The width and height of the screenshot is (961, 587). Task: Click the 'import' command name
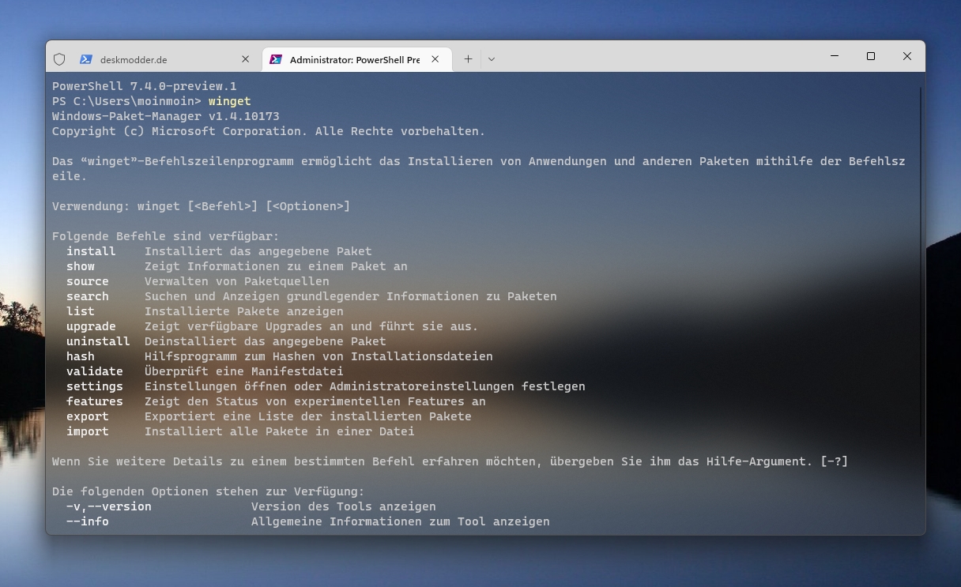click(88, 431)
